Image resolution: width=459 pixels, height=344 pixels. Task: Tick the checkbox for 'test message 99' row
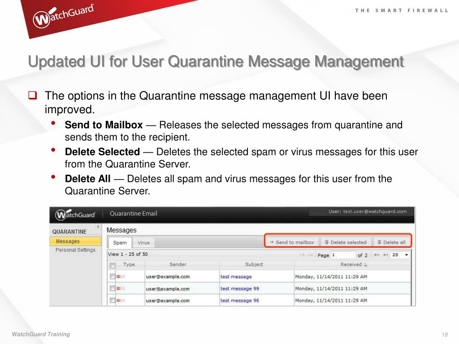click(x=112, y=288)
